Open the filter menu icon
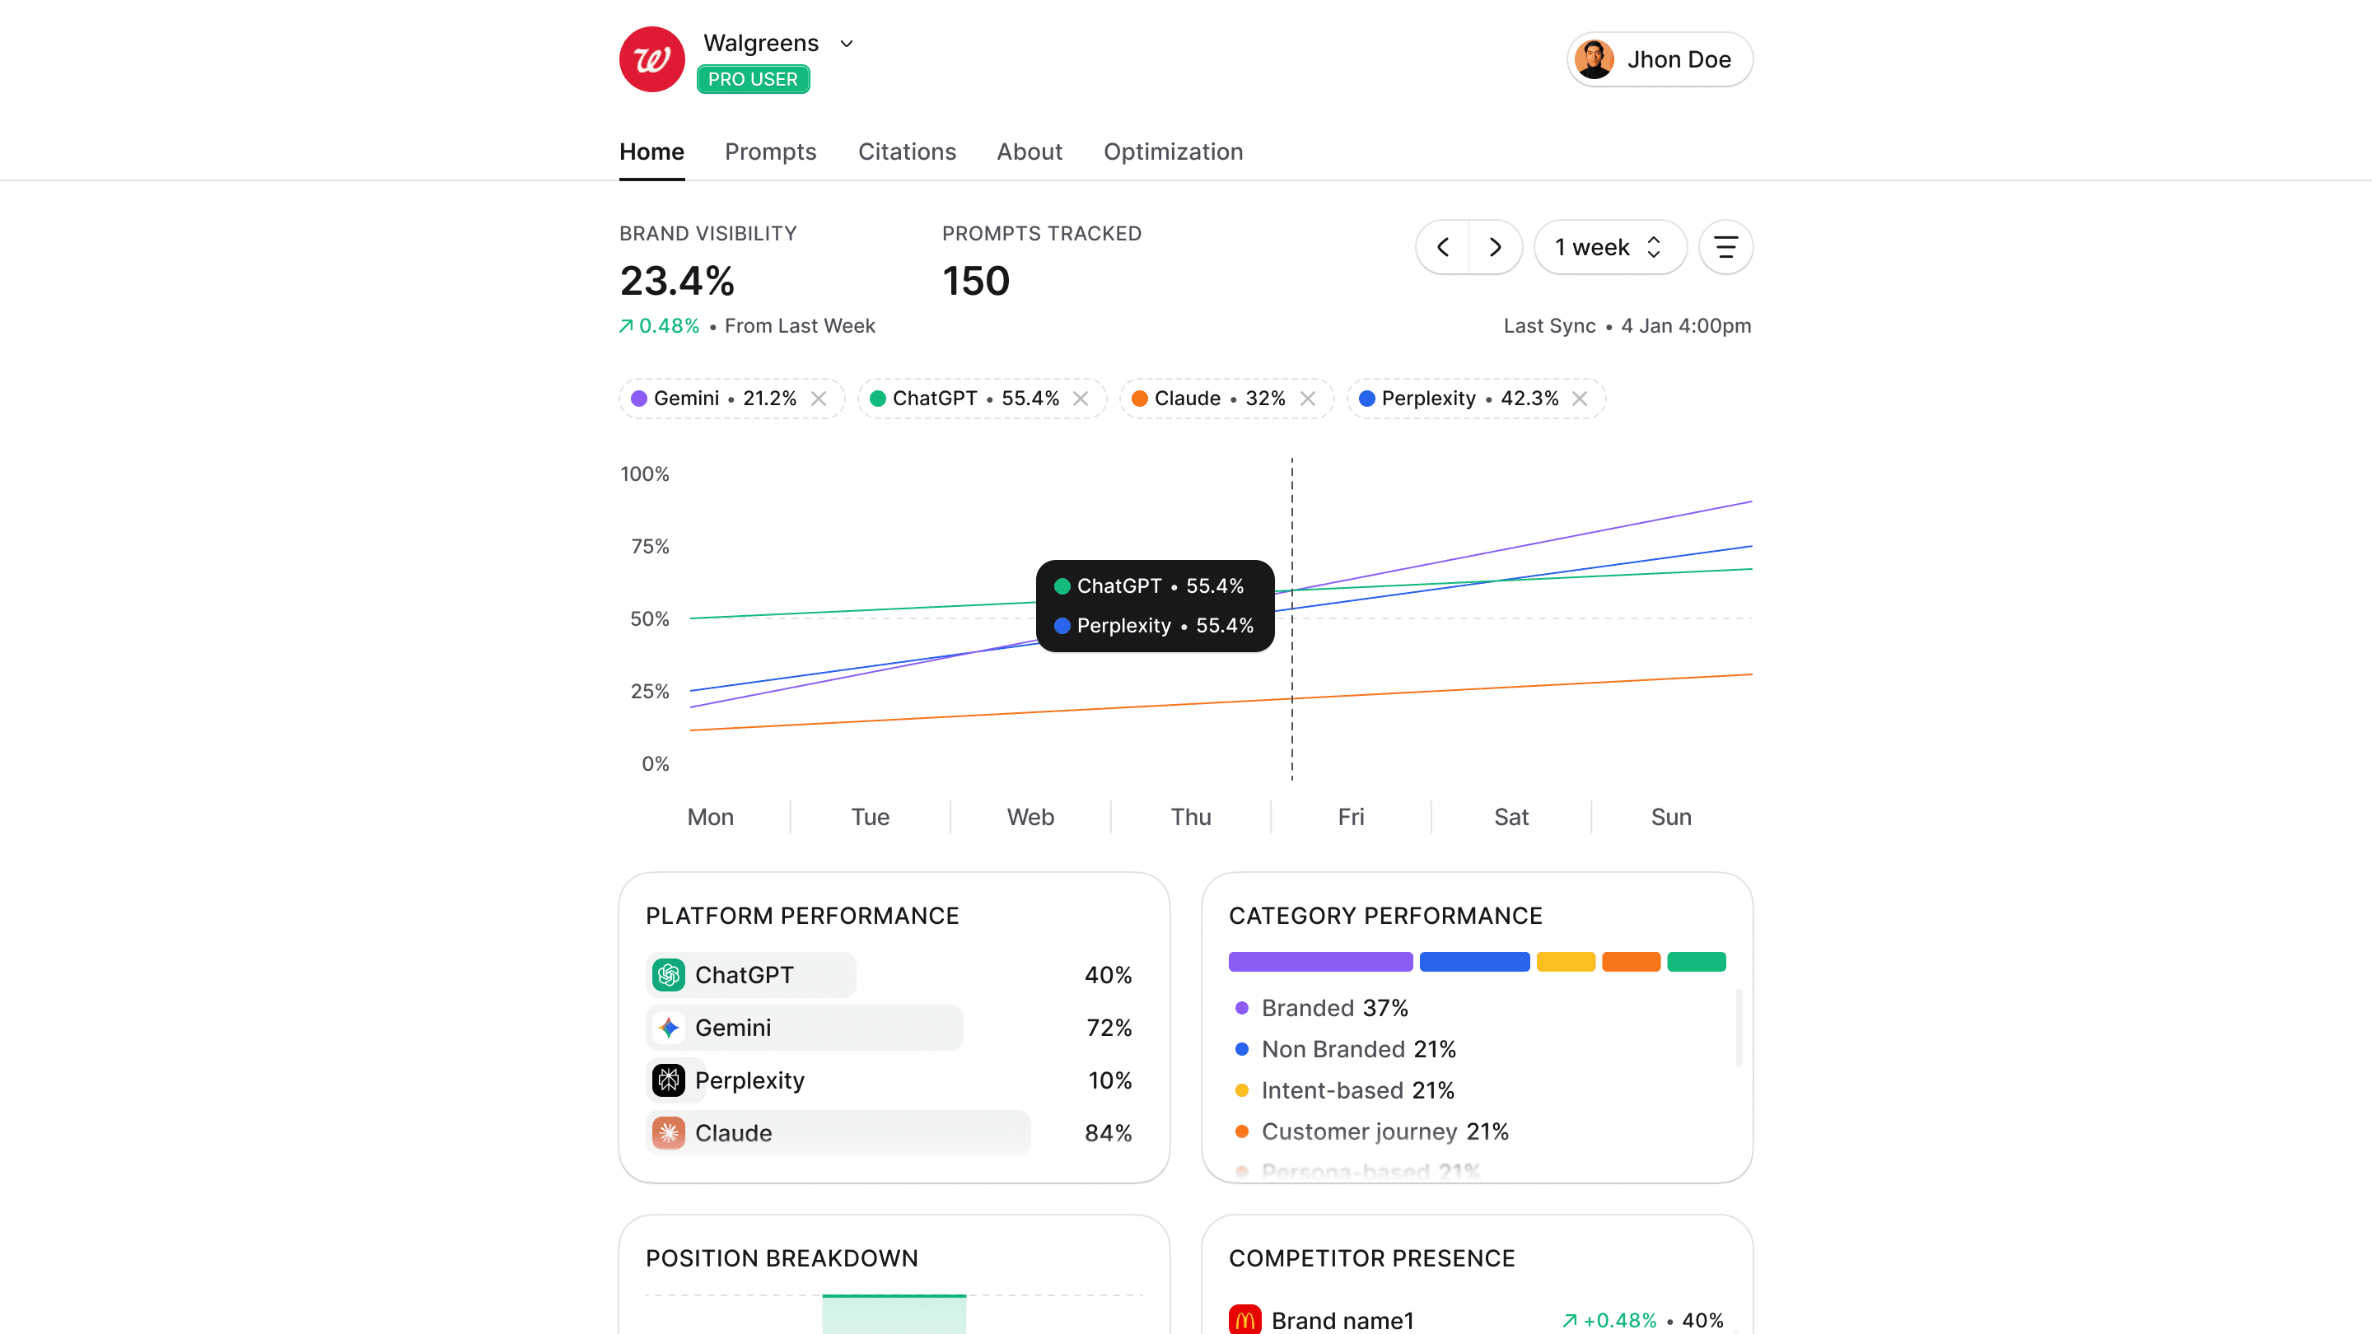Screen dimensions: 2372x1334 pyautogui.click(x=1725, y=247)
